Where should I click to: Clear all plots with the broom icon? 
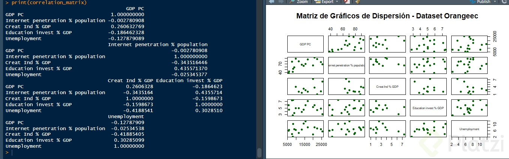(357, 1)
